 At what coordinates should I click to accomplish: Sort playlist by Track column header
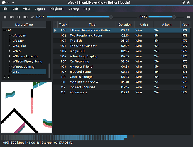(x=63, y=24)
